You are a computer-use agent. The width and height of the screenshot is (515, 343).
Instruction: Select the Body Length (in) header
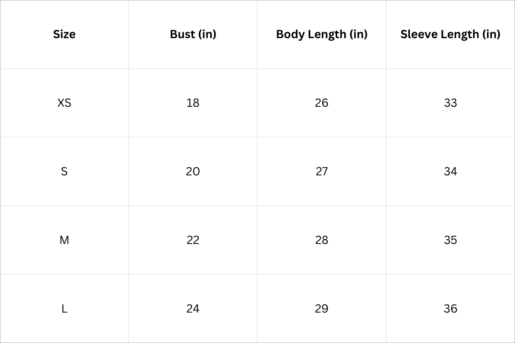[x=322, y=34]
